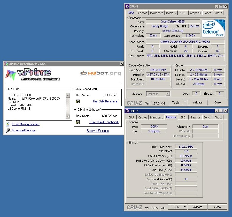Click the lower CPU-Z window title icon

[127, 111]
